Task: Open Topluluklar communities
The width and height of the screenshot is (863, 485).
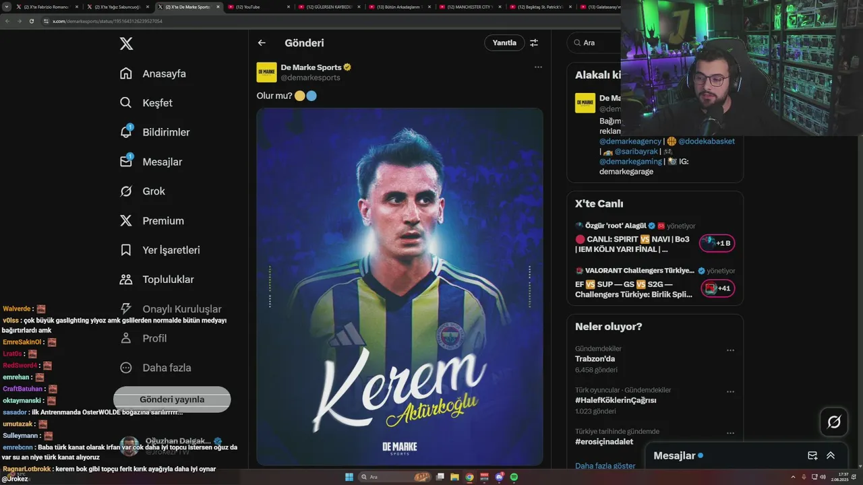Action: click(x=156, y=280)
